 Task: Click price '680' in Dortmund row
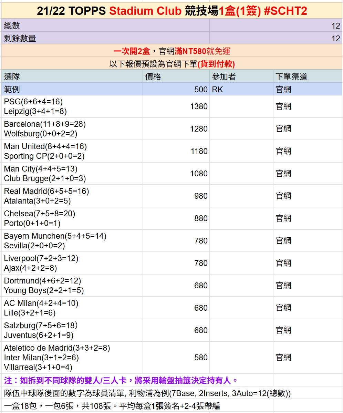(176, 286)
